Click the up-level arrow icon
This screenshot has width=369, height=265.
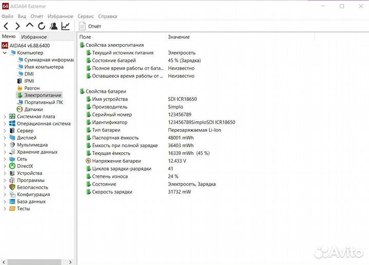click(x=30, y=25)
